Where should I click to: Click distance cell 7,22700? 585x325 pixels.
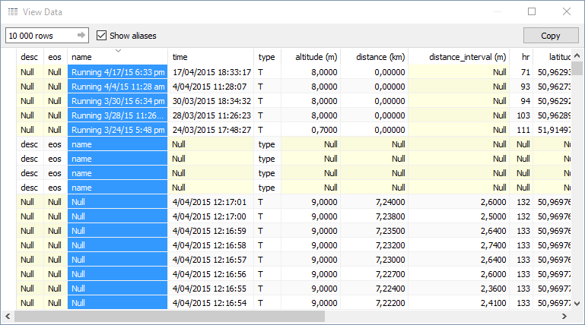374,274
